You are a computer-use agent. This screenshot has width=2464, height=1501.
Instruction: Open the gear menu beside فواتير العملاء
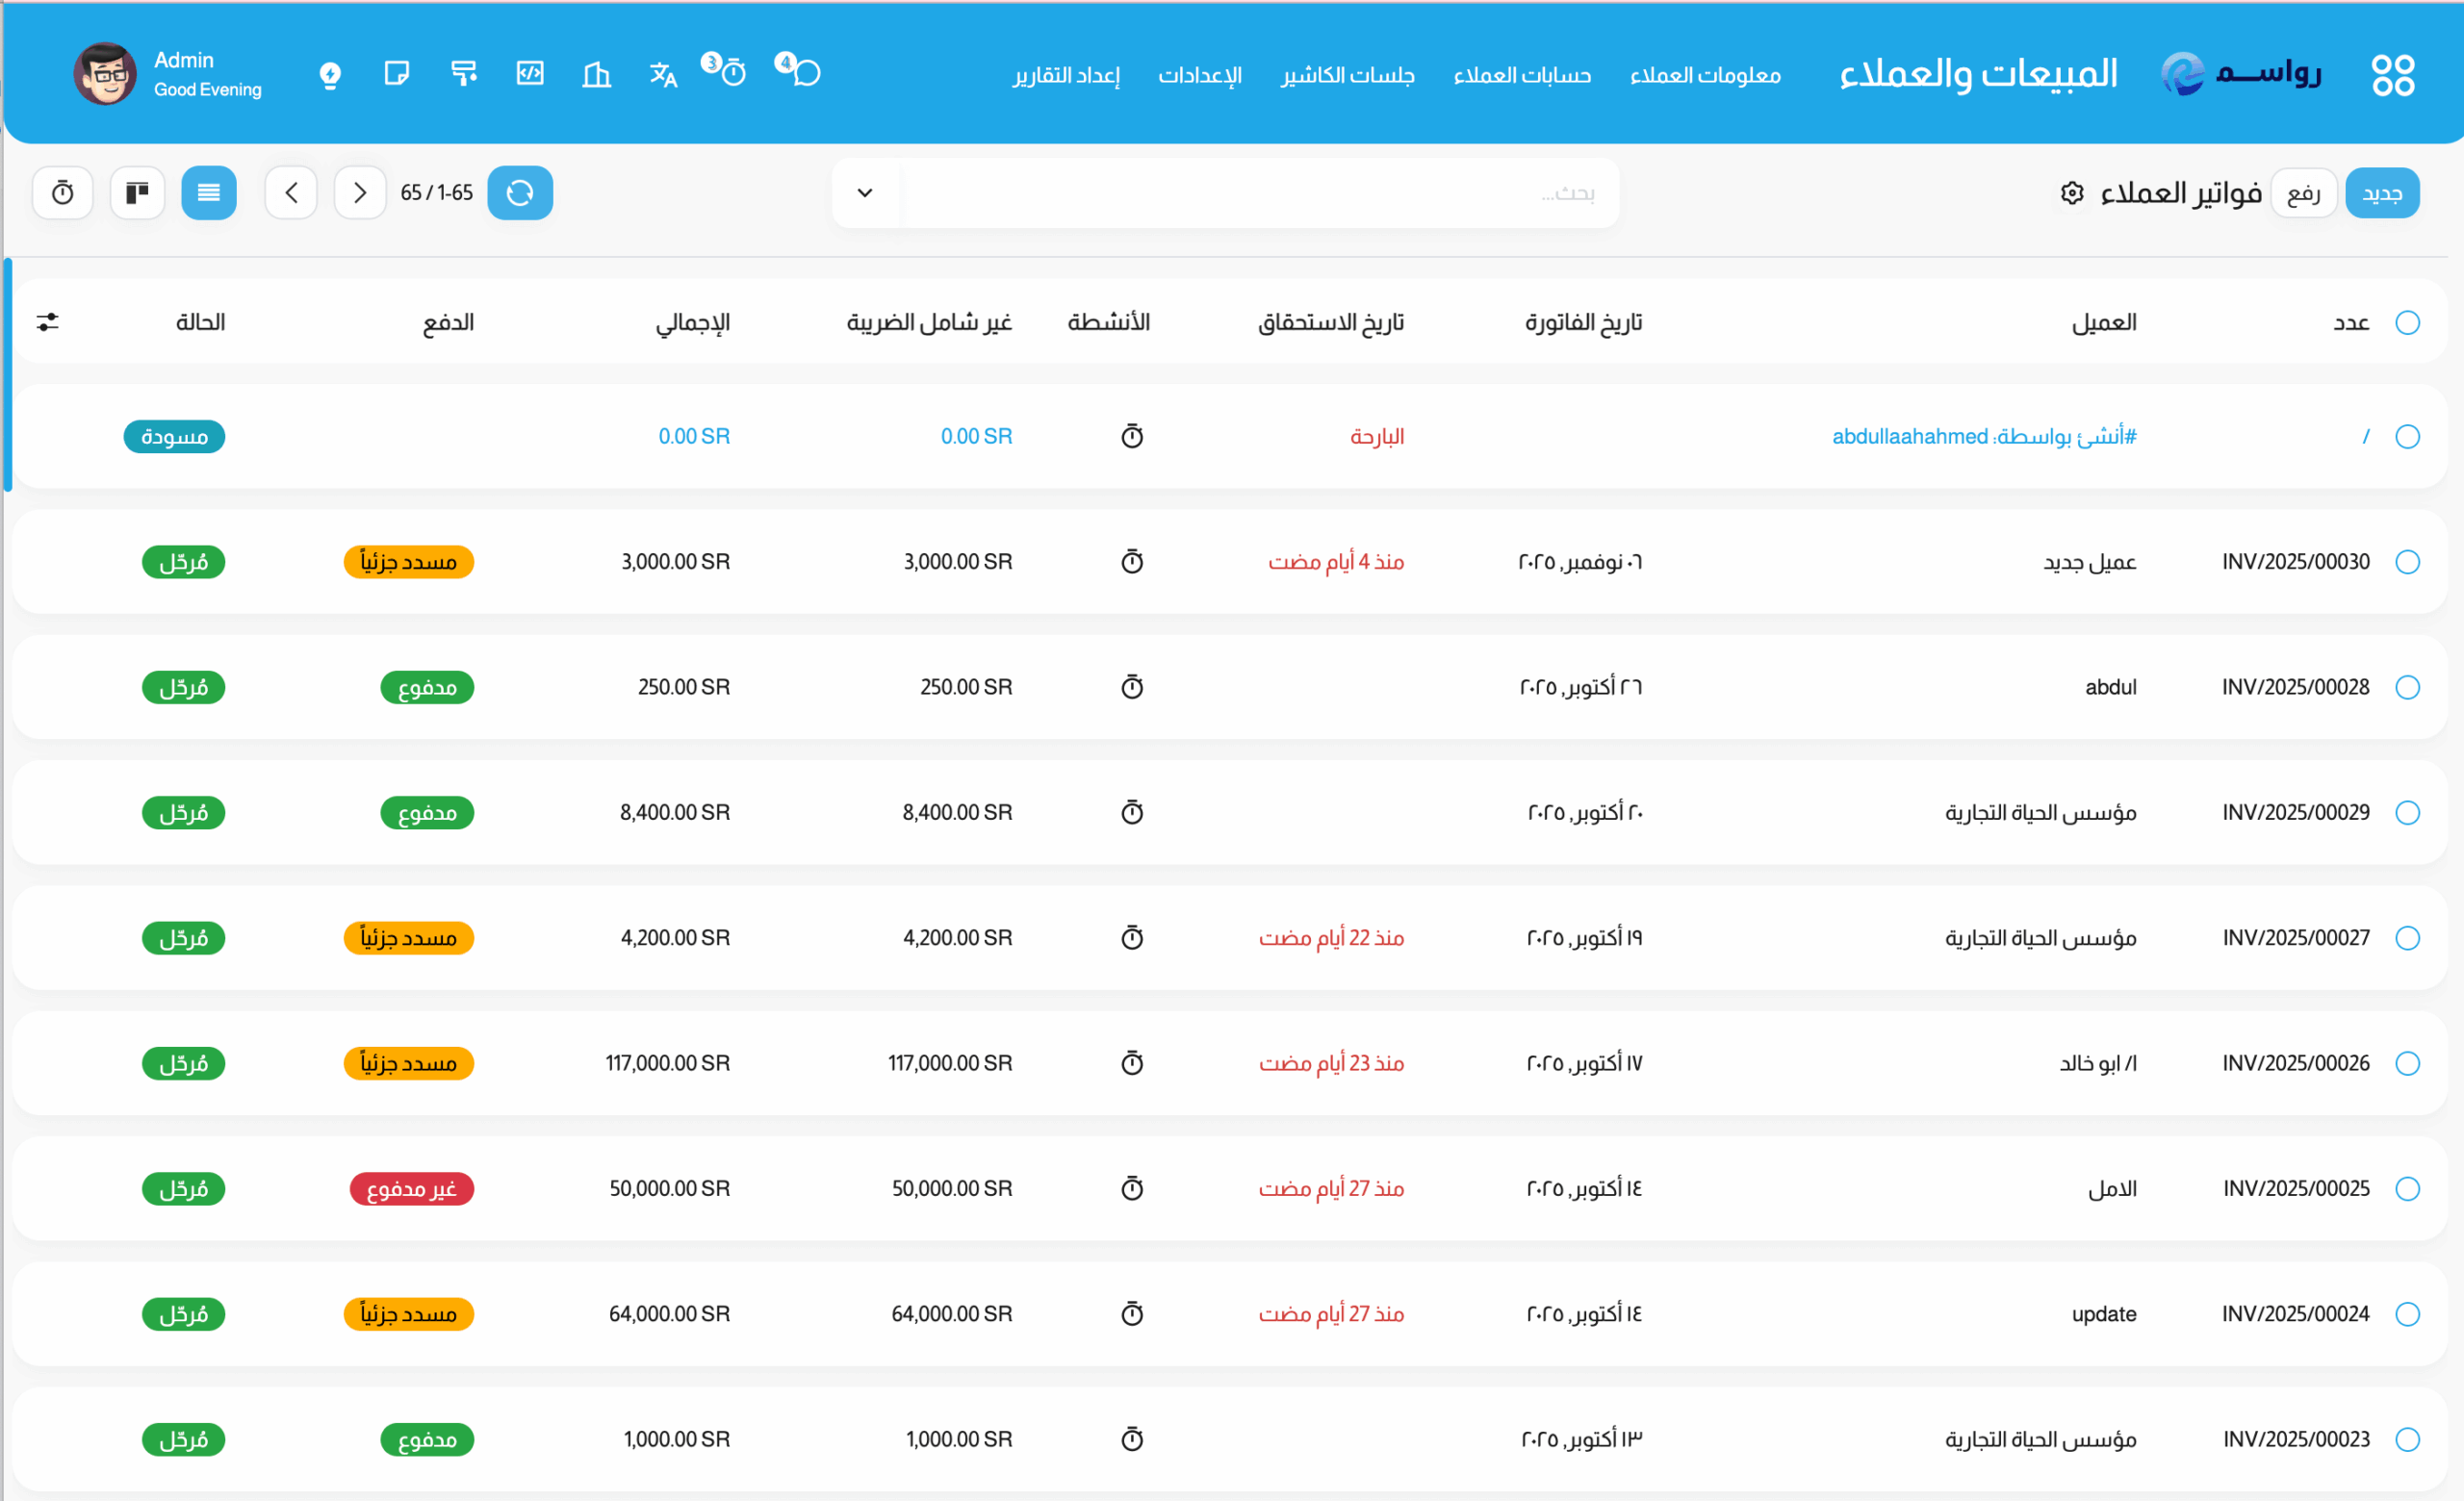coord(2072,192)
